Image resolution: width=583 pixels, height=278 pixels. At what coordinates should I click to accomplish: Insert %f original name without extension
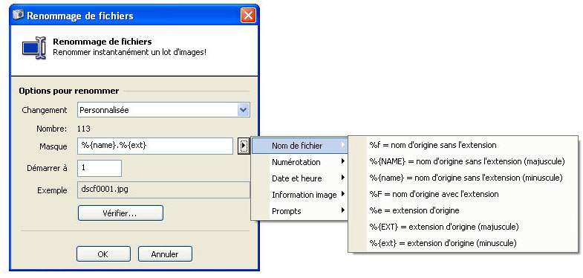463,145
